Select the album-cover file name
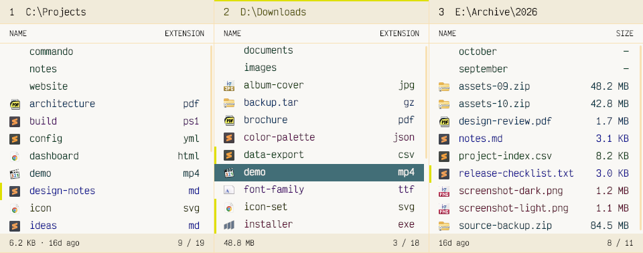This screenshot has height=253, width=643. [274, 85]
